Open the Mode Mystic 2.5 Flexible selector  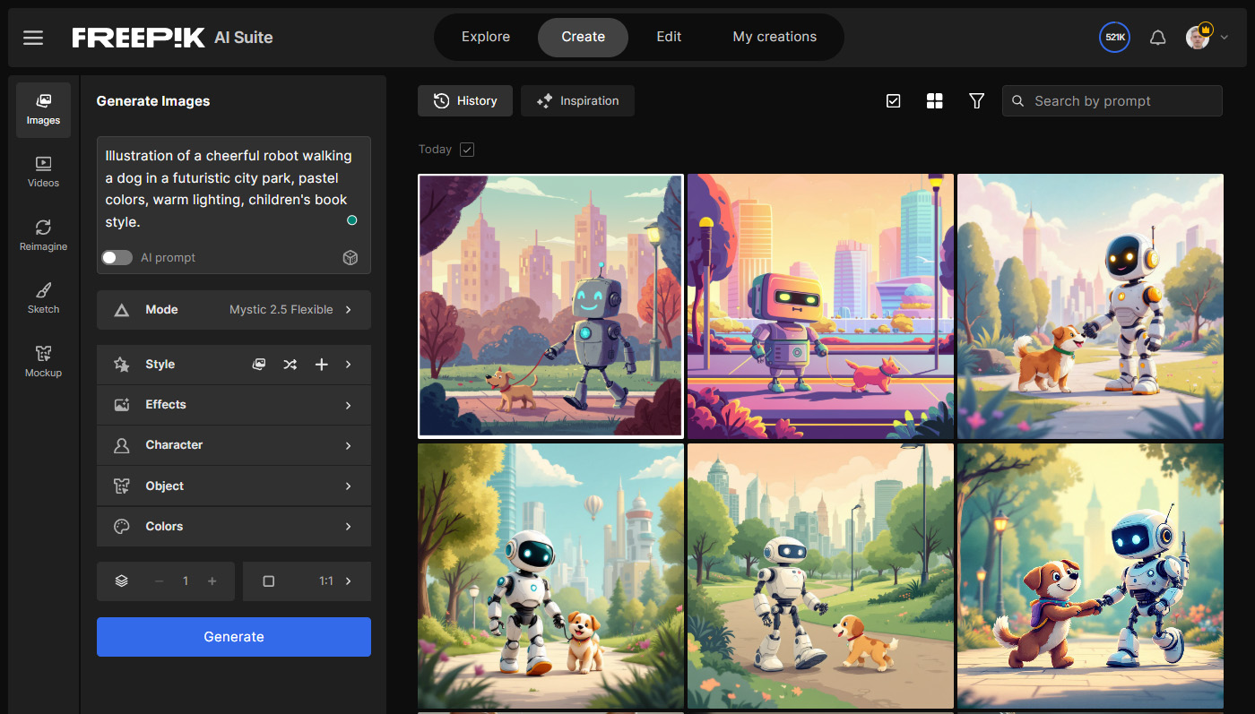tap(234, 310)
